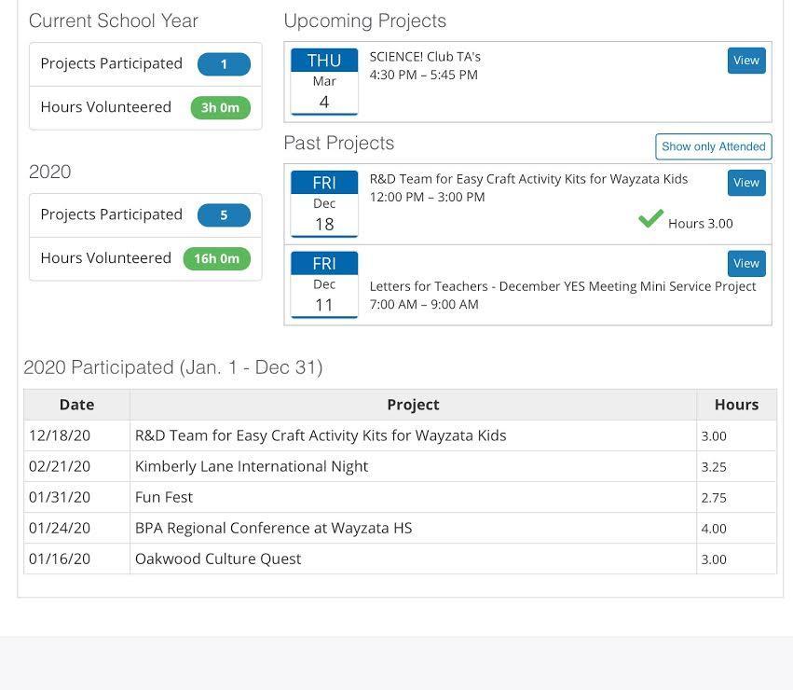
Task: Click the 2020 projects participated badge
Action: click(x=224, y=215)
